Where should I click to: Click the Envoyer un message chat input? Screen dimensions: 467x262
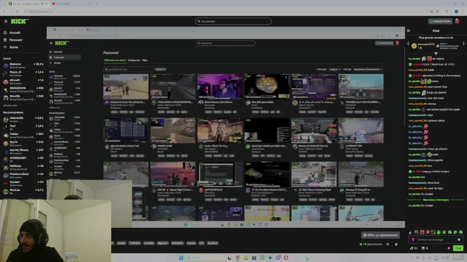pyautogui.click(x=436, y=240)
